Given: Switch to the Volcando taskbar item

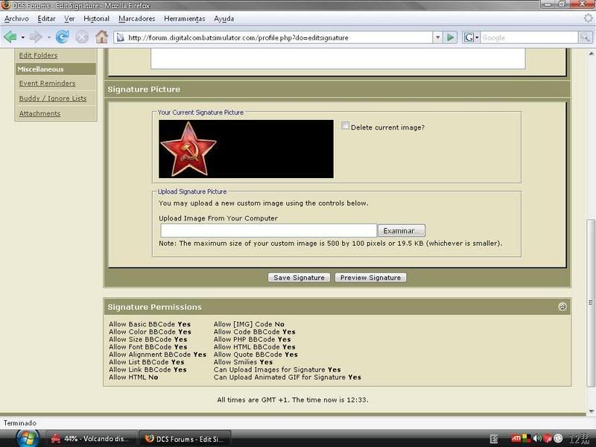Looking at the screenshot, I should point(91,439).
